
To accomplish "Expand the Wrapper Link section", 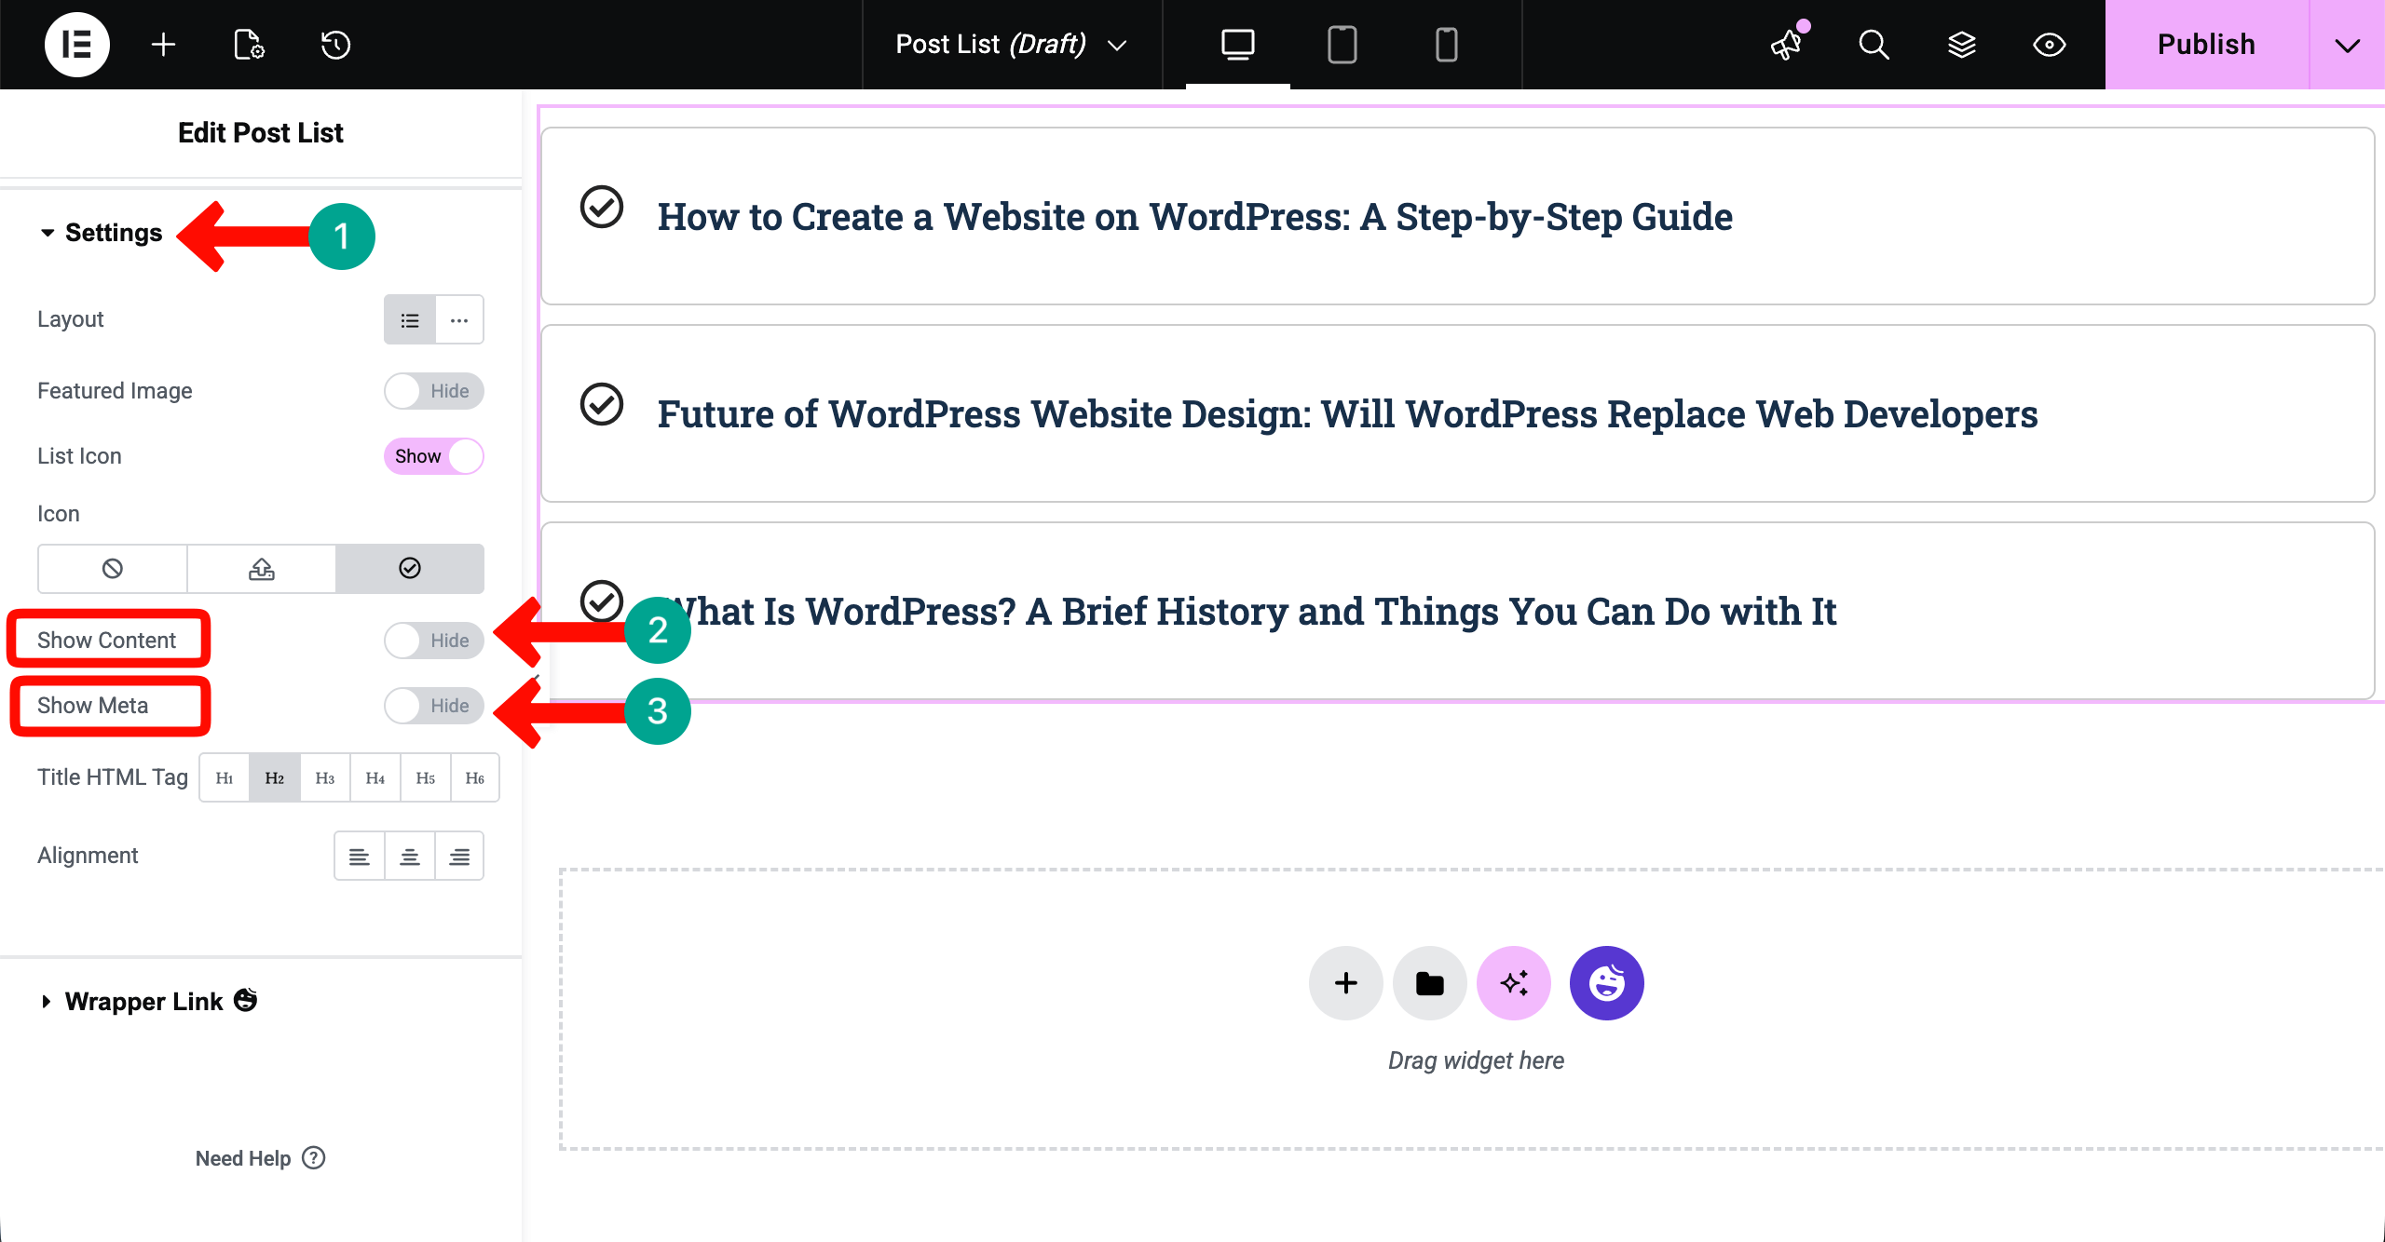I will click(143, 1002).
